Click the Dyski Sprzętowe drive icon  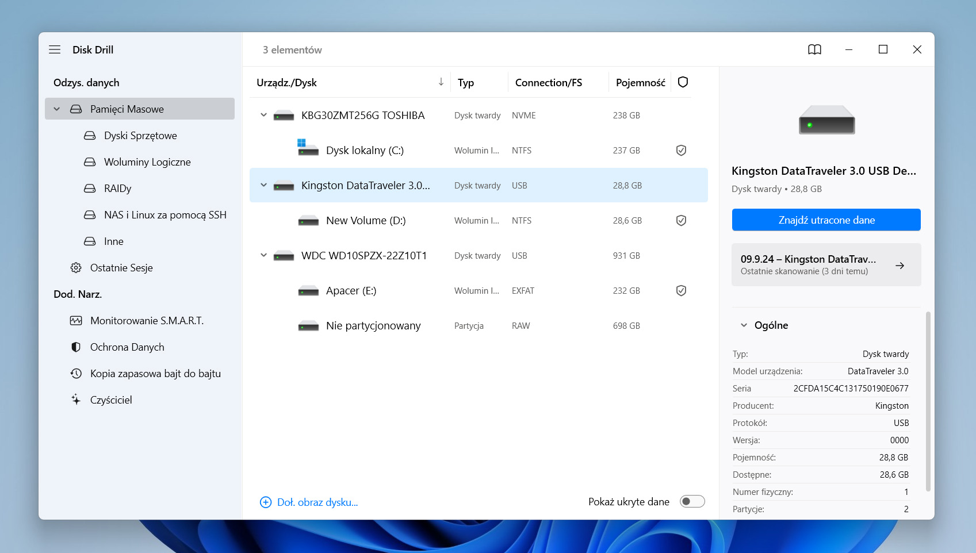90,135
